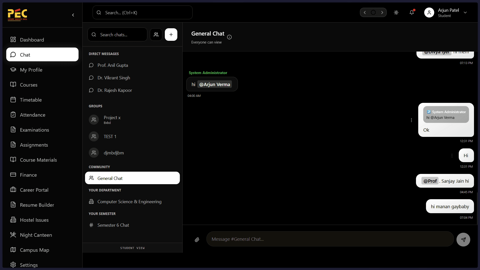Viewport: 480px width, 270px height.
Task: Click the navigation forward arrow
Action: 382,12
